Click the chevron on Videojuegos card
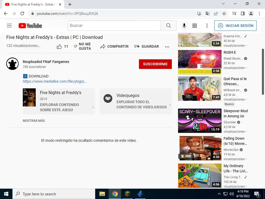 (170, 105)
